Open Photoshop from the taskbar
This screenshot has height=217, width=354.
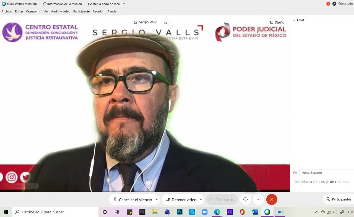coord(180,212)
